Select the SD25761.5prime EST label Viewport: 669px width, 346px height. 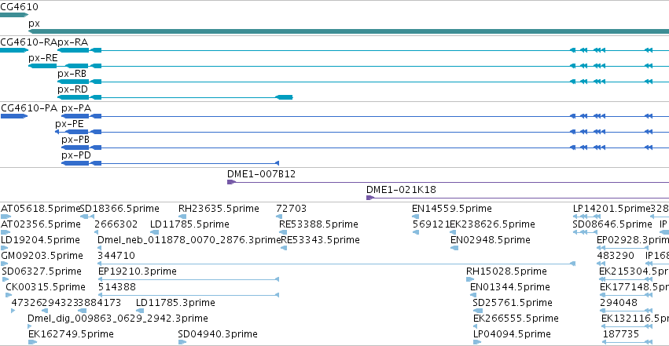513,303
